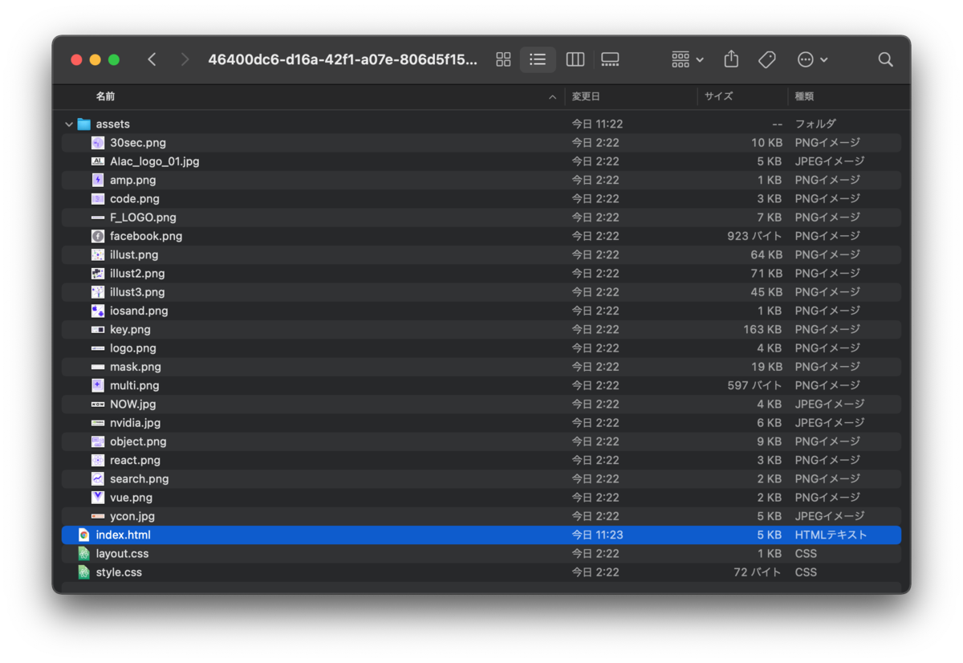Click the layout.css file icon
963x663 pixels.
pyautogui.click(x=83, y=553)
